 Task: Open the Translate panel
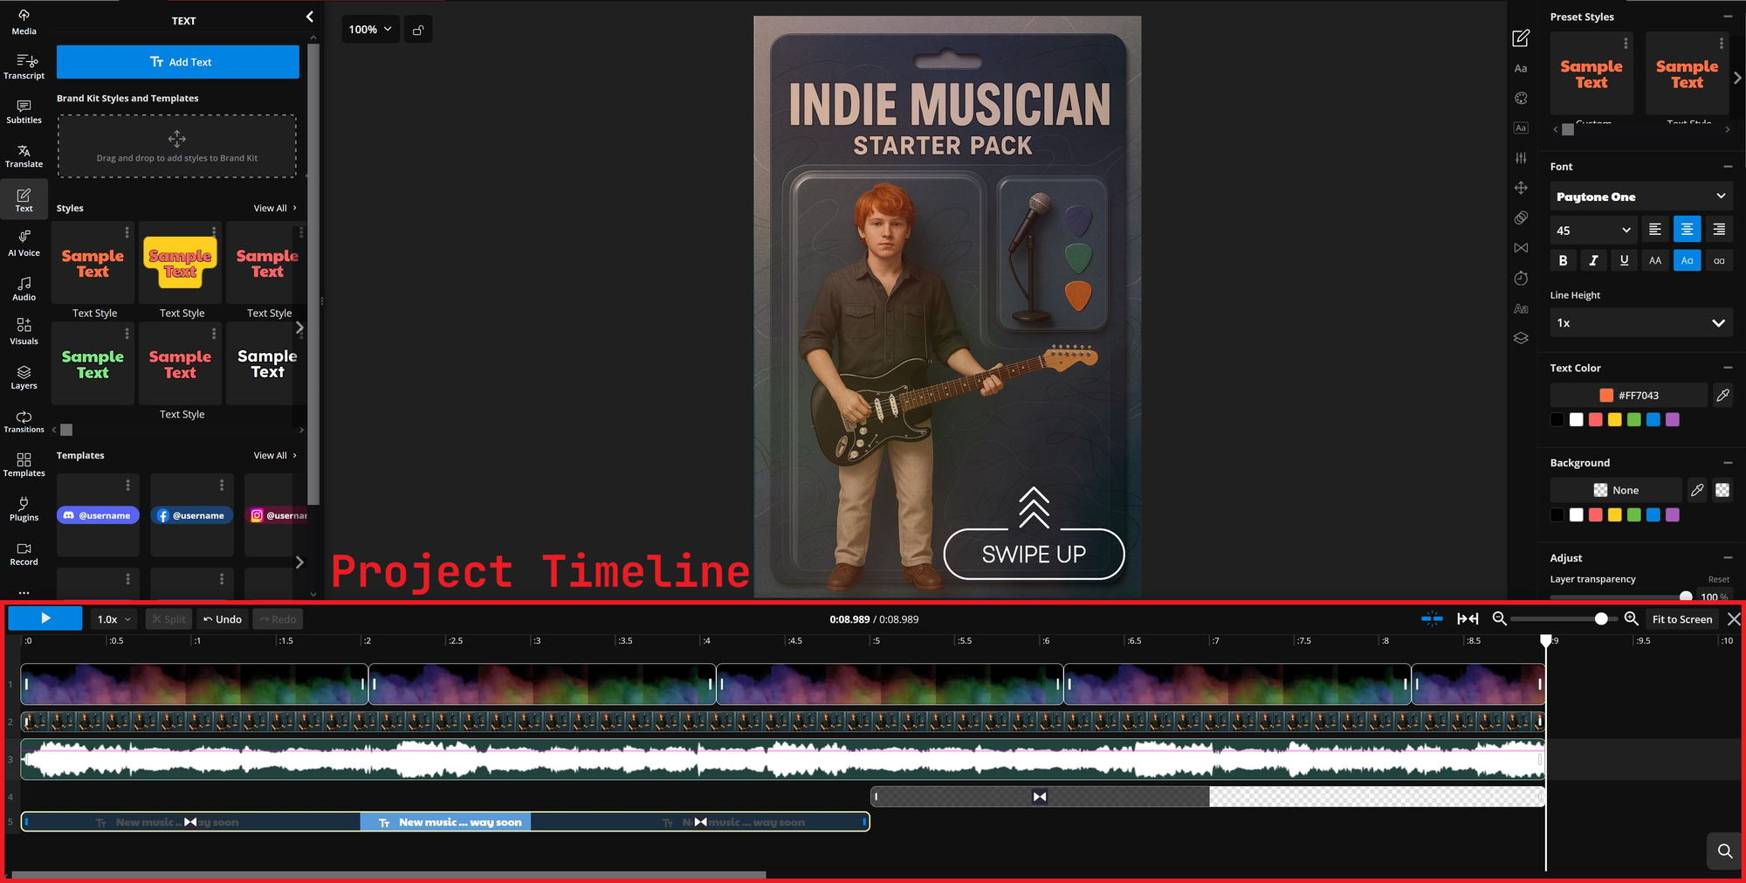pyautogui.click(x=24, y=155)
